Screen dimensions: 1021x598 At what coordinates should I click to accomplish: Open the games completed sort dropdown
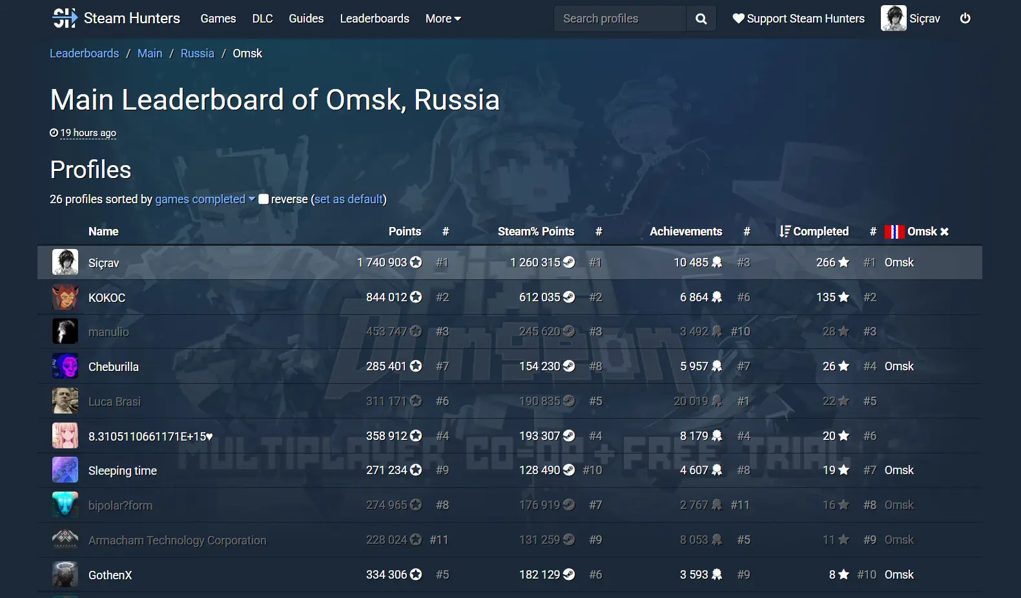pos(205,199)
